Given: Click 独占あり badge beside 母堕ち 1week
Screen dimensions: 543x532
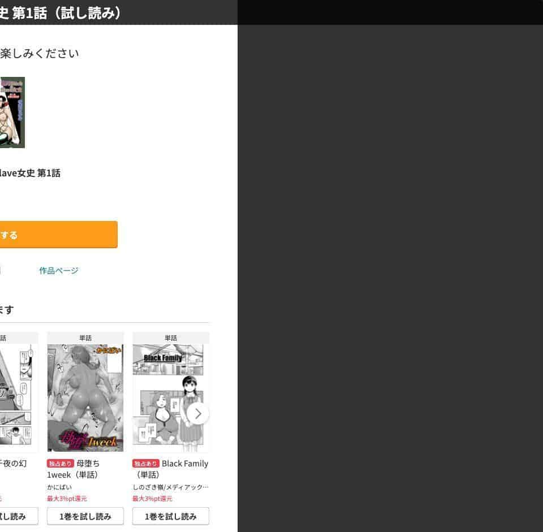Looking at the screenshot, I should point(61,464).
